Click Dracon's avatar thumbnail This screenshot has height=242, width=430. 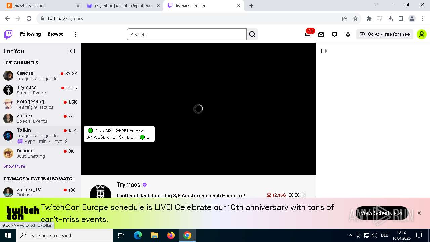click(8, 153)
